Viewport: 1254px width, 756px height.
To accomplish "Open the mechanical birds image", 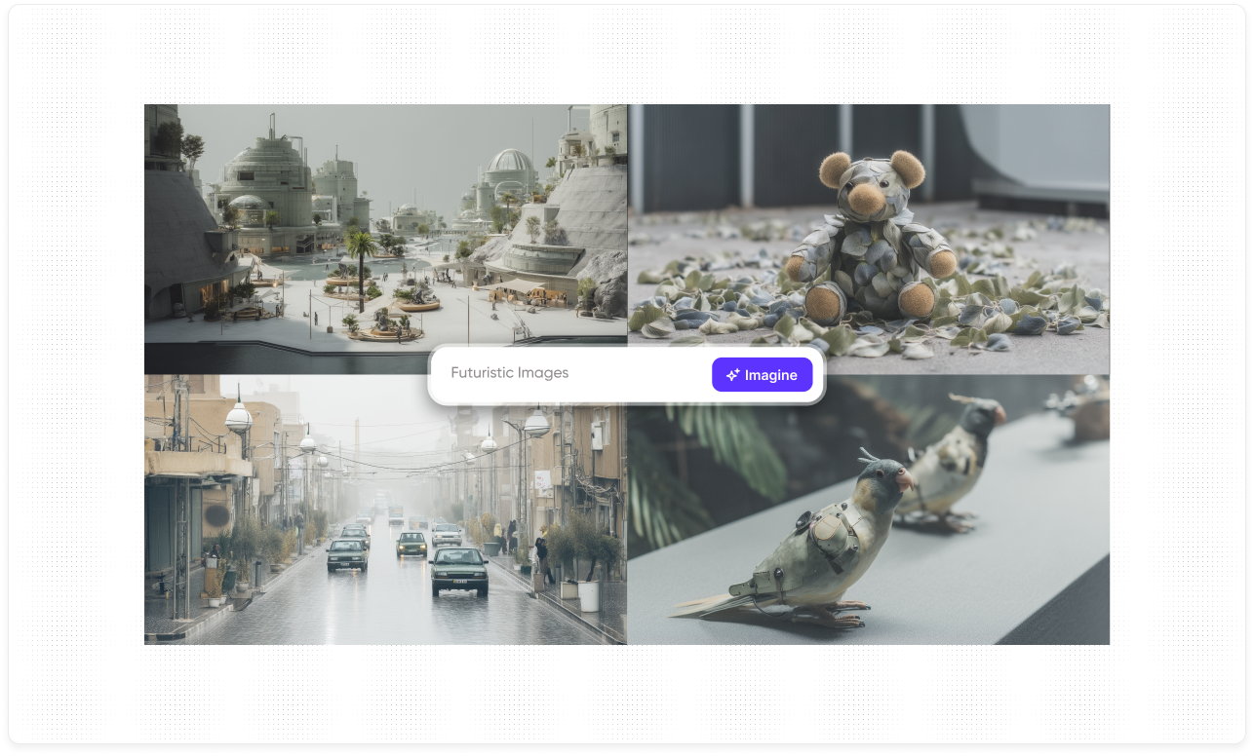I will [869, 510].
